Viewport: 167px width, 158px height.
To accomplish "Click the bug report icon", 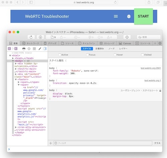I will pos(129,16).
